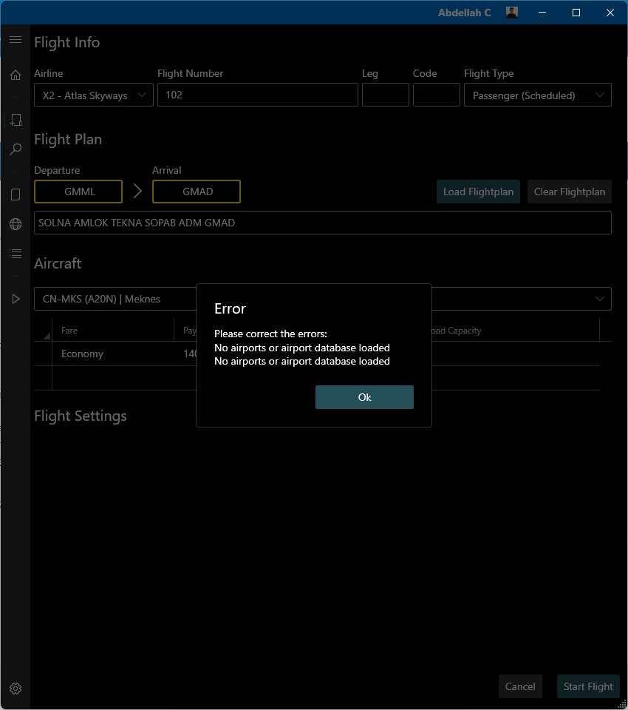Click the GMML departure airport field

click(x=78, y=192)
